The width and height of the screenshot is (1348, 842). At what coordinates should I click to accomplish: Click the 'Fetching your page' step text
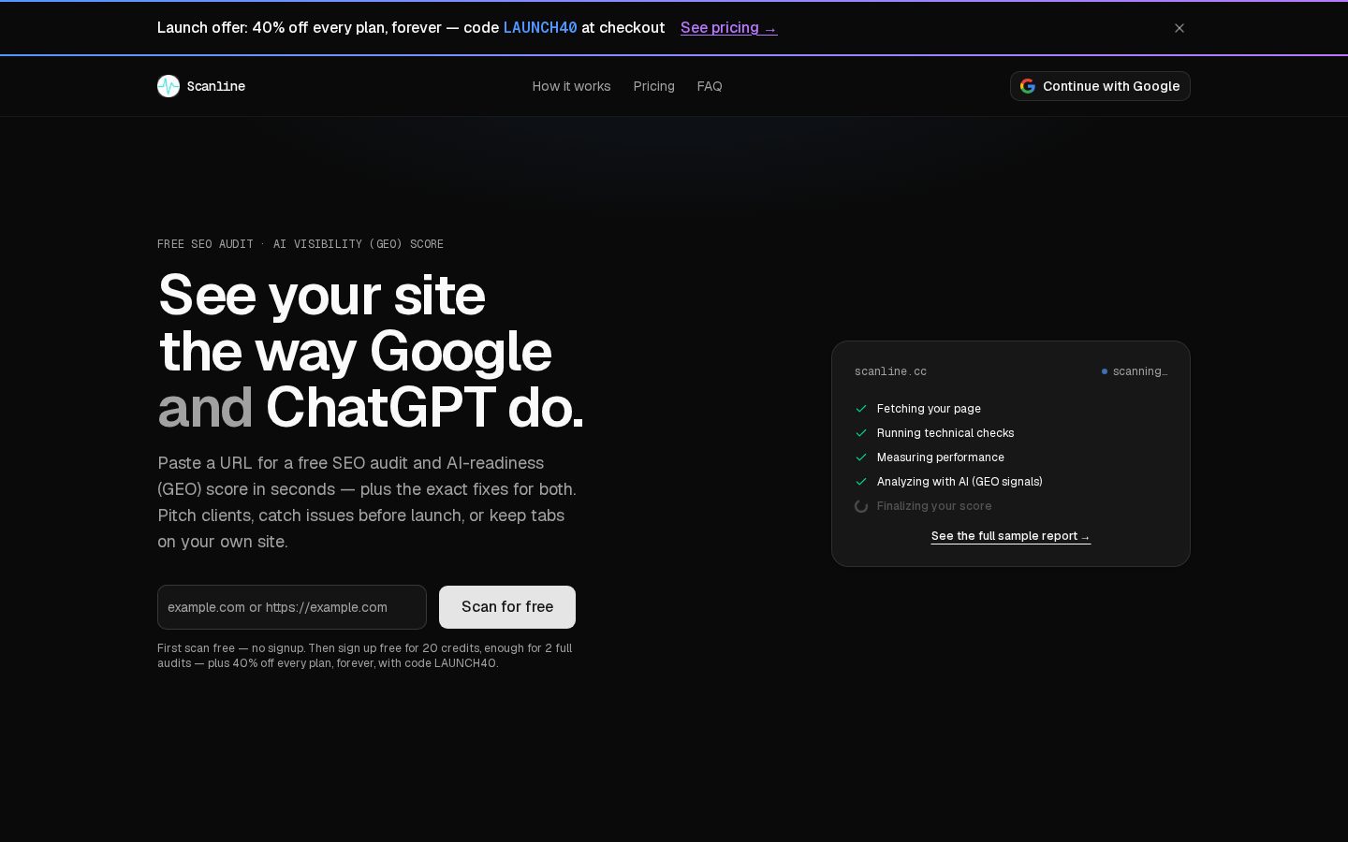pyautogui.click(x=929, y=409)
